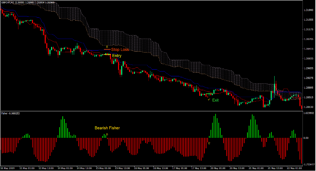Click '15 May 01:00' on time axis
The width and height of the screenshot is (316, 171).
pos(103,168)
